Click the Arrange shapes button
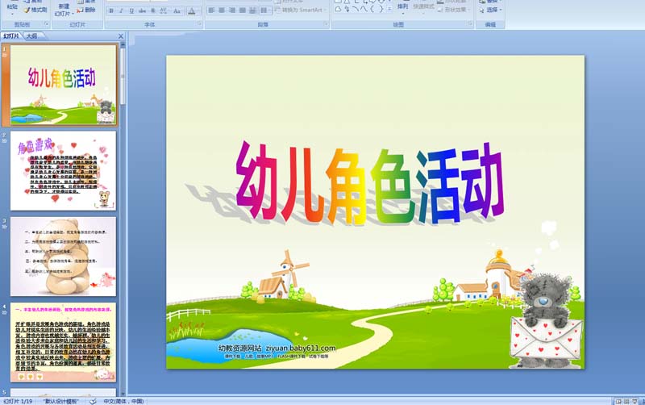645x405 pixels. [402, 10]
